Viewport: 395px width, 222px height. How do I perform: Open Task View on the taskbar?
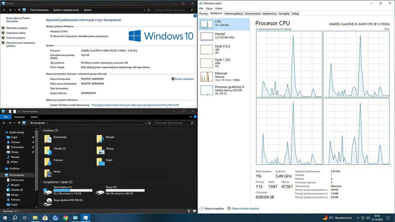[24, 218]
